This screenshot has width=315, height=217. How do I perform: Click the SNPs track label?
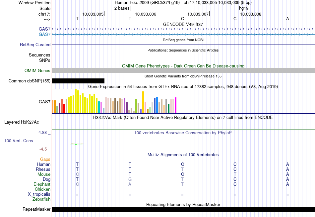click(x=45, y=60)
